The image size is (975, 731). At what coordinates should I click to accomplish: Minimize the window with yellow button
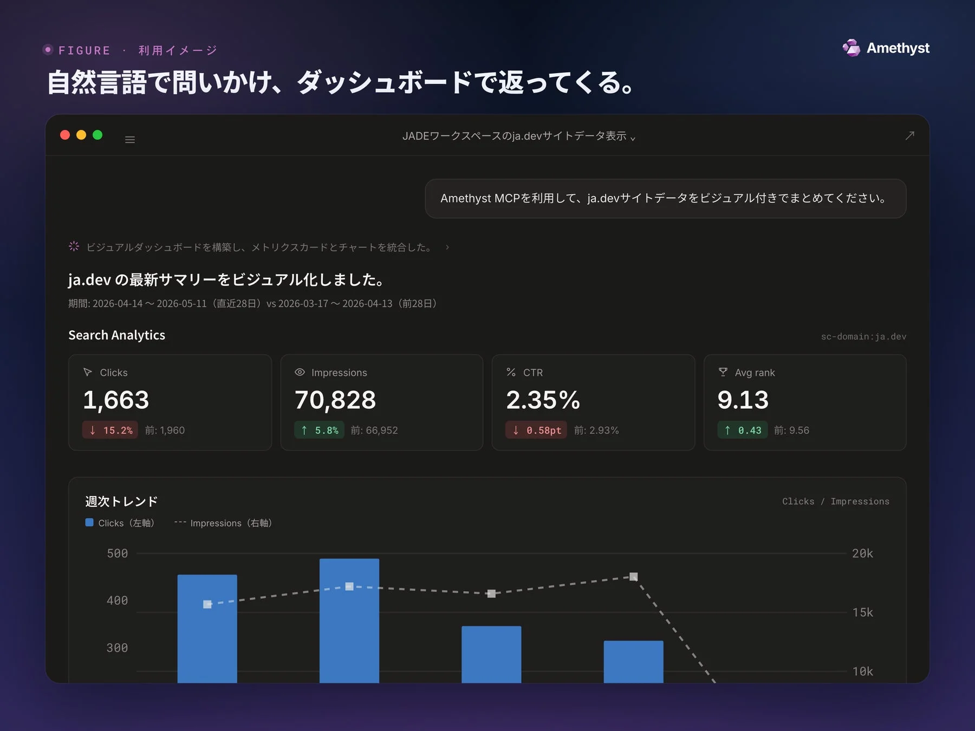tap(81, 135)
